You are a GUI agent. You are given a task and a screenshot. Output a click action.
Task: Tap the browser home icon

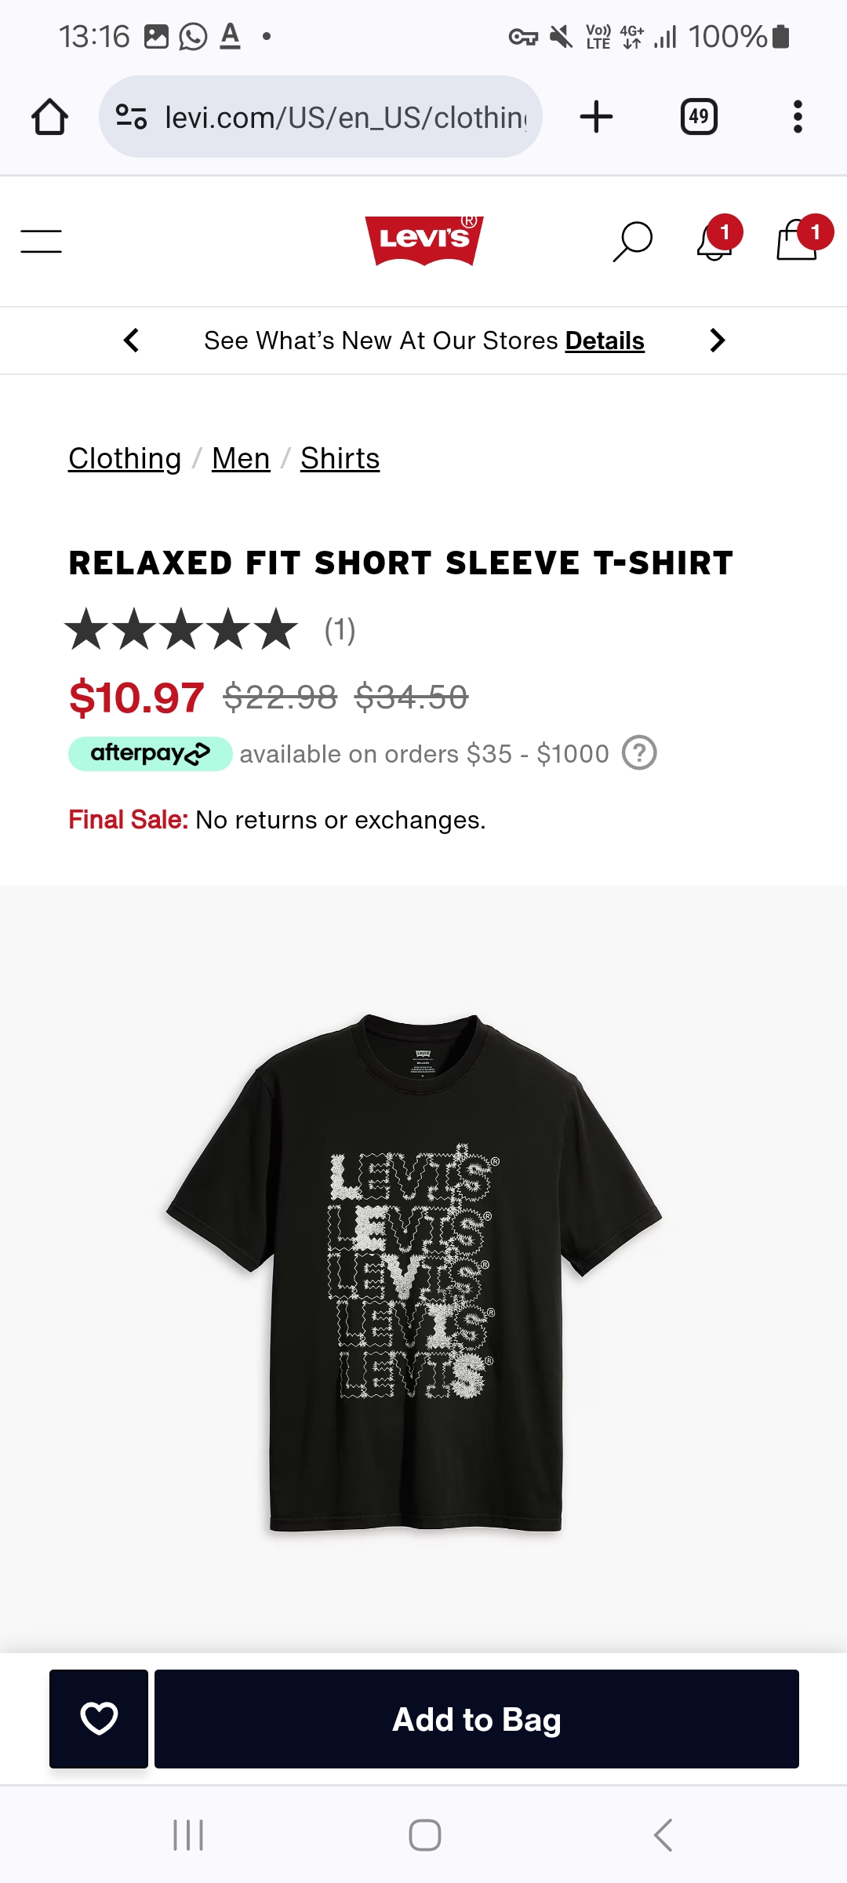(x=49, y=117)
